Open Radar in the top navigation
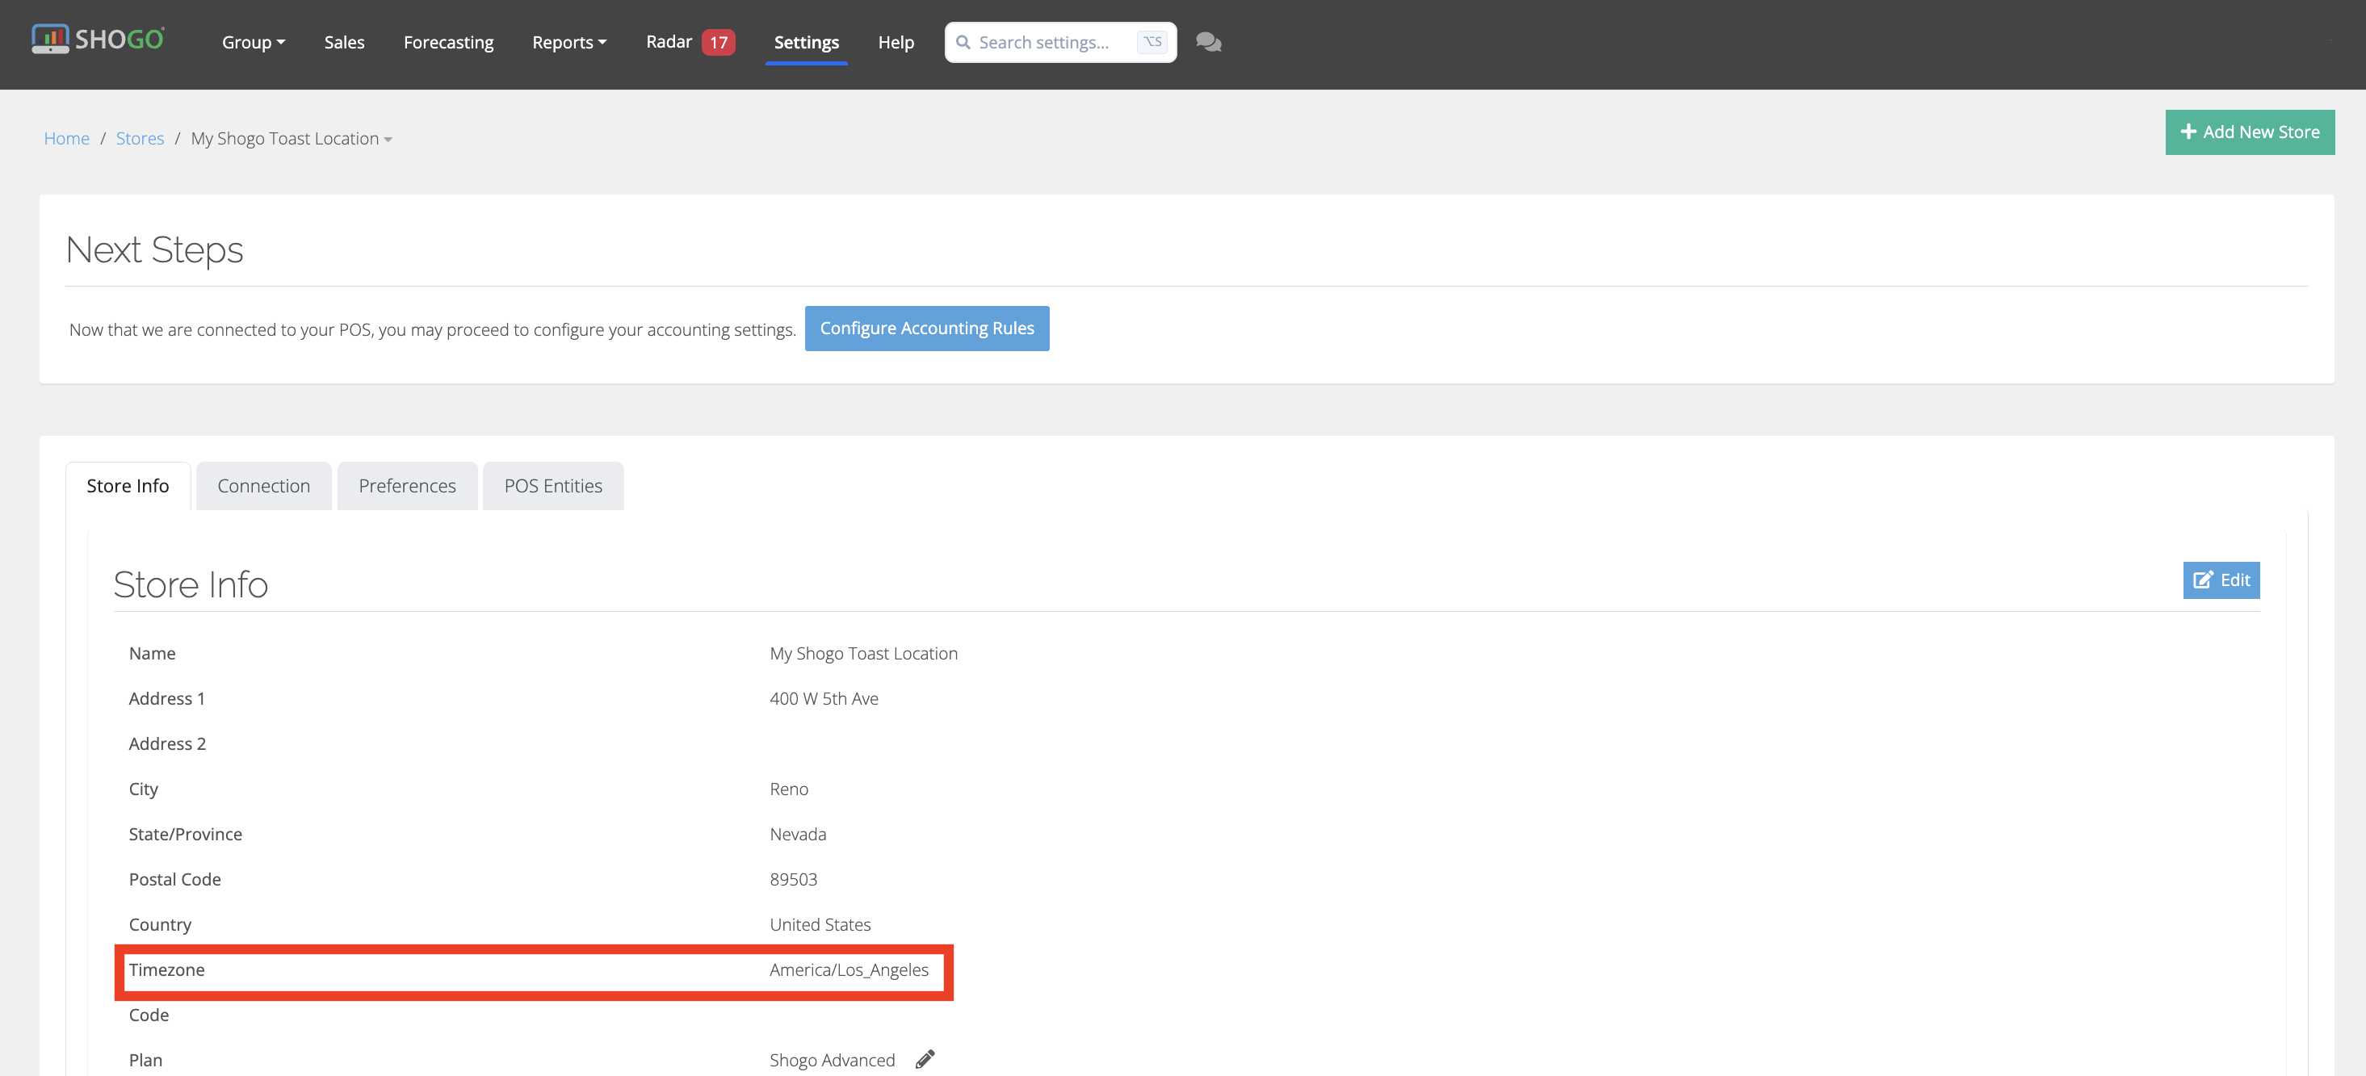The image size is (2366, 1076). [669, 41]
